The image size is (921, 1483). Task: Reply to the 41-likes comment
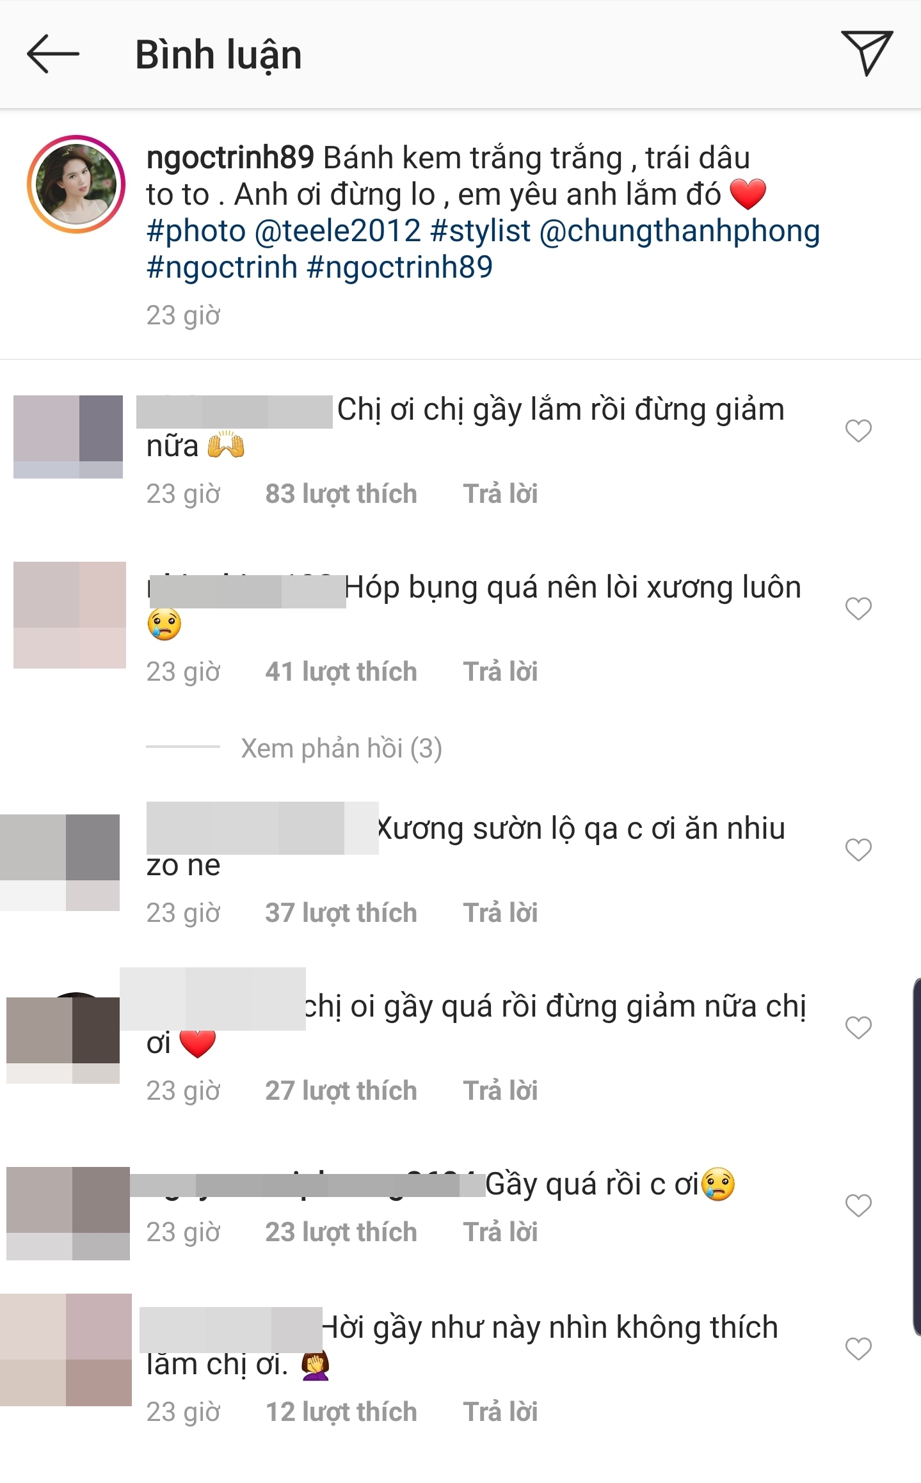(501, 672)
